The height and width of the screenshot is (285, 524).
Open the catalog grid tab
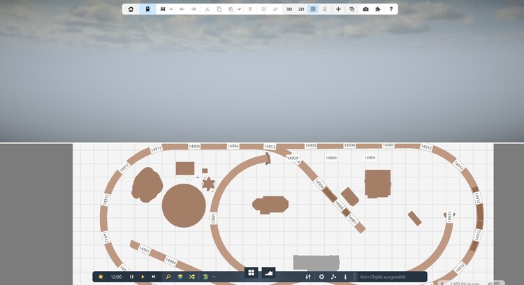coord(252,272)
